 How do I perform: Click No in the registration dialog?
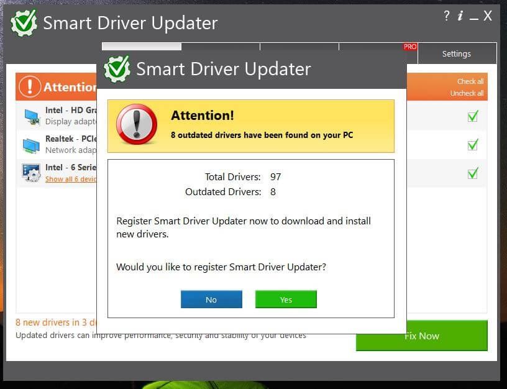[x=211, y=300]
